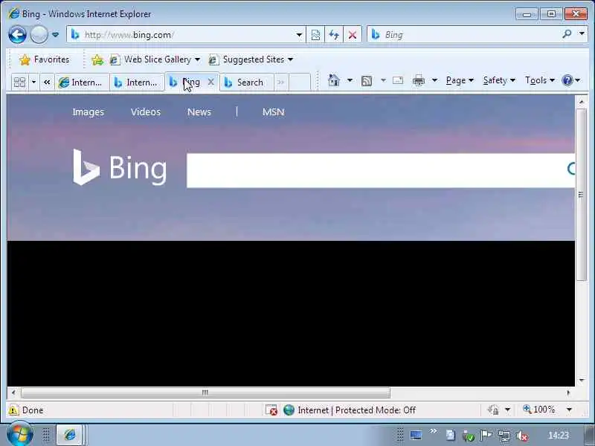595x446 pixels.
Task: Open search provider dropdown arrow
Action: 582,34
